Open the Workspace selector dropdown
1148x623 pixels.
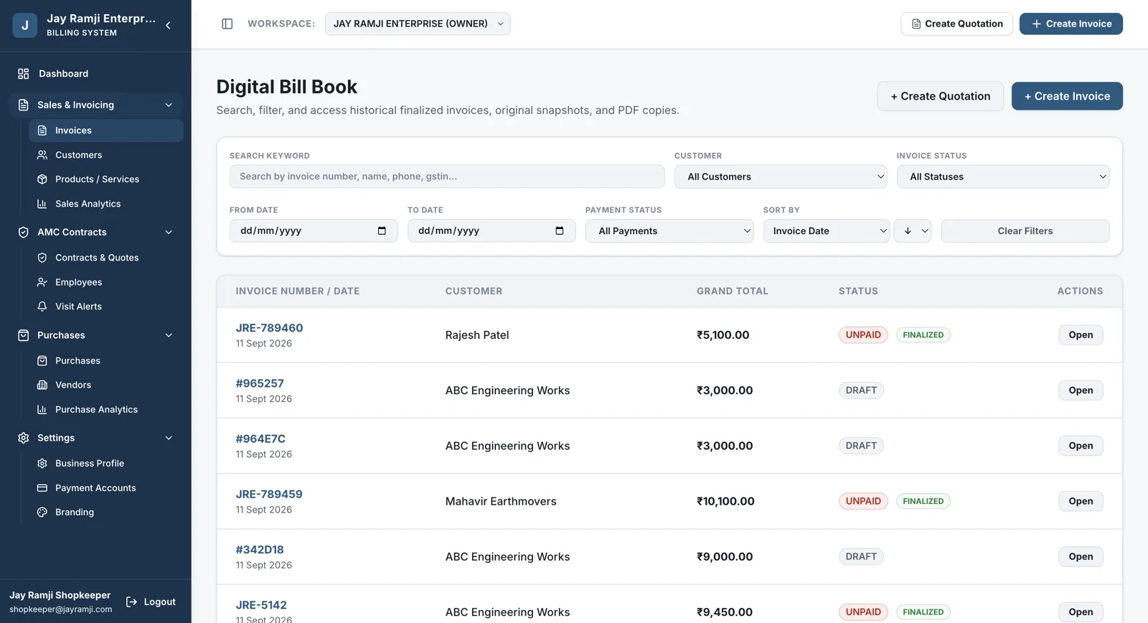click(418, 24)
